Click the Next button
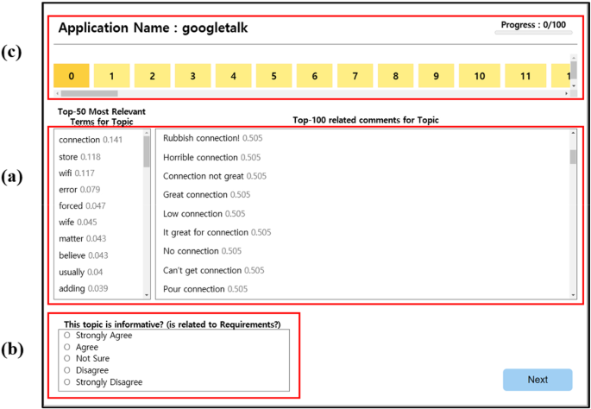591x409 pixels. pyautogui.click(x=538, y=380)
